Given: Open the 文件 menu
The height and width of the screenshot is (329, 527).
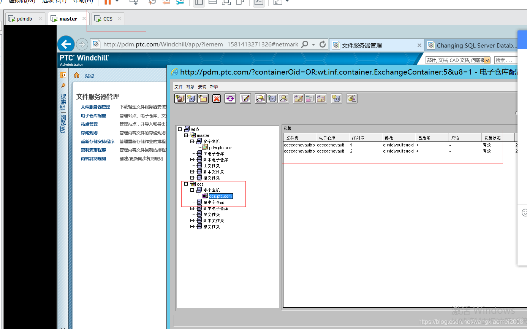Looking at the screenshot, I should point(179,87).
